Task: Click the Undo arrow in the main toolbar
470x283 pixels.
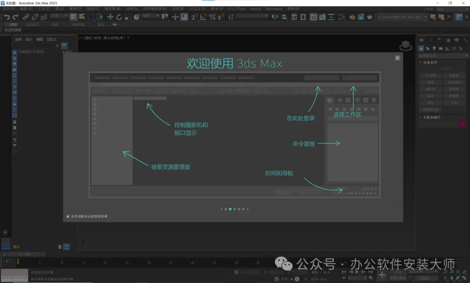Action: 7,17
